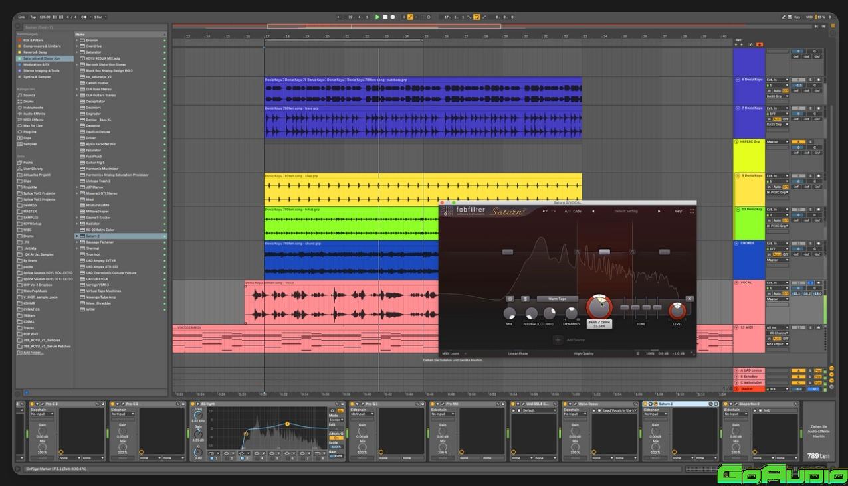This screenshot has height=486, width=848.
Task: Click the Band 2 Drive knob
Action: [599, 307]
